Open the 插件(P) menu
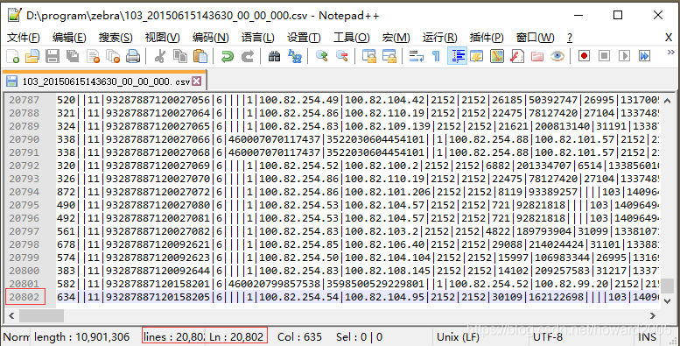Image resolution: width=680 pixels, height=346 pixels. point(487,38)
